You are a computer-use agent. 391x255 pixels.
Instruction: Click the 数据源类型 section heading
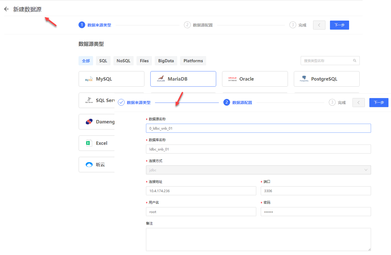click(x=91, y=44)
